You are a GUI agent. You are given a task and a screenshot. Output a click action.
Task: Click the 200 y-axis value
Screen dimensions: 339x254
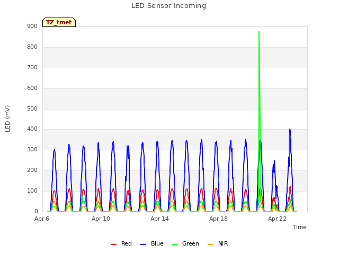point(32,170)
